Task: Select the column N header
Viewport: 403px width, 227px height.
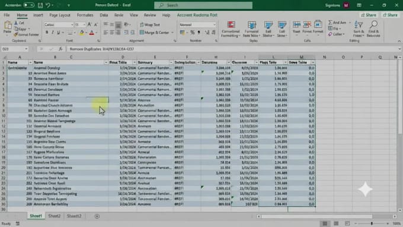Action: point(324,57)
